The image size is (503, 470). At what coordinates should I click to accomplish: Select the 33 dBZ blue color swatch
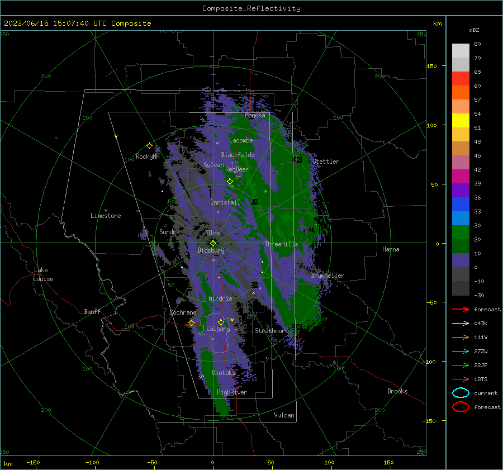click(x=461, y=218)
